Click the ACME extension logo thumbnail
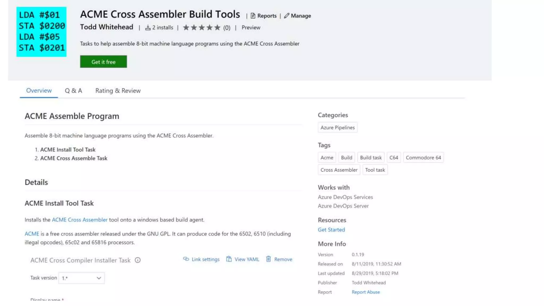 click(x=41, y=32)
